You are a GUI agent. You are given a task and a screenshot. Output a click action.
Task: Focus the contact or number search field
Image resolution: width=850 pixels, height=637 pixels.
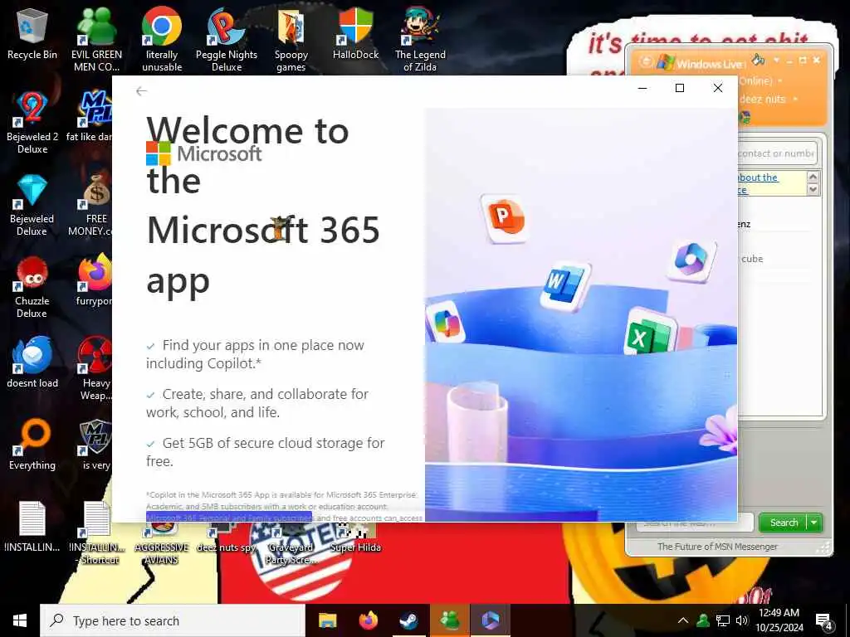click(x=776, y=153)
